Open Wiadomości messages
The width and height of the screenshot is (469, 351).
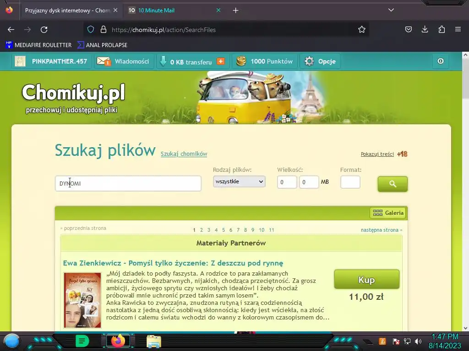coord(123,62)
